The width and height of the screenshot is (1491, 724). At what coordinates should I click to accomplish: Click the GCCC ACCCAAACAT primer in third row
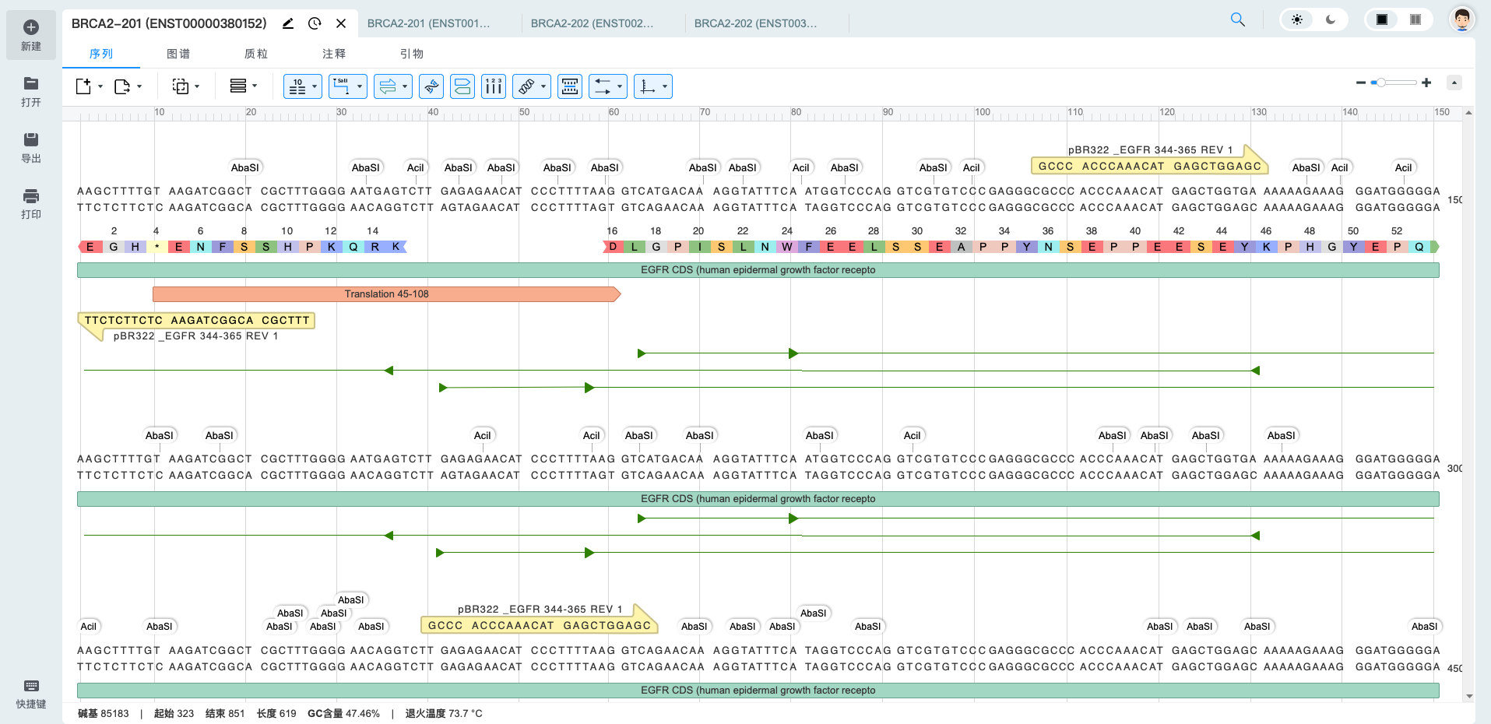pos(540,625)
